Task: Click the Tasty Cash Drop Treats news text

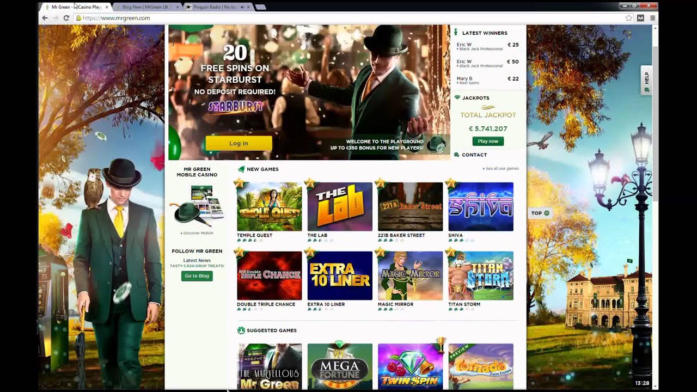Action: pyautogui.click(x=197, y=266)
